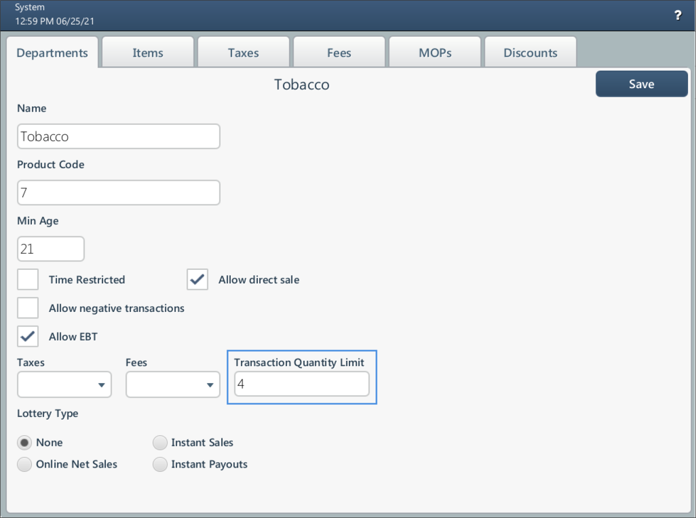Switch to the Fees tab
The image size is (696, 518).
(x=339, y=52)
